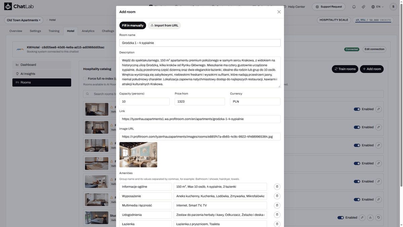Remove the Multimedia i łączność amenity
Viewport: 403px width, 227px height.
point(277,205)
